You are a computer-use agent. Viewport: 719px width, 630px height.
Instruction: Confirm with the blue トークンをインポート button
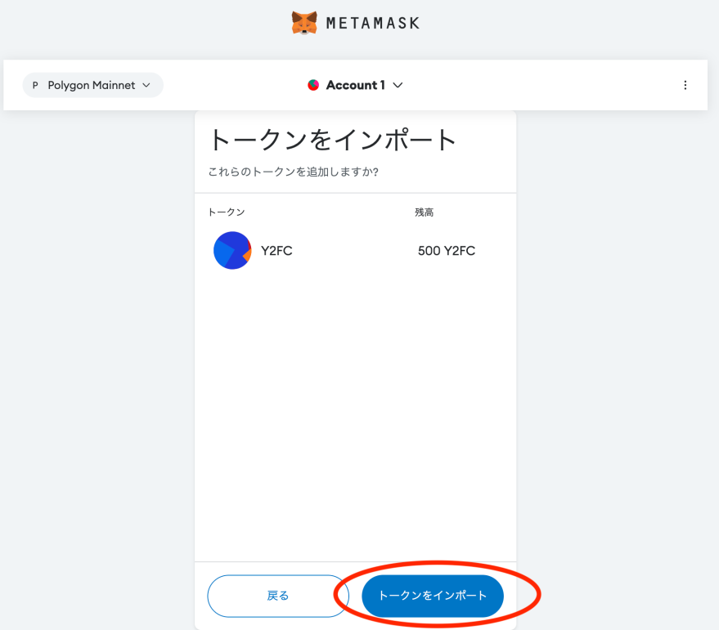433,596
